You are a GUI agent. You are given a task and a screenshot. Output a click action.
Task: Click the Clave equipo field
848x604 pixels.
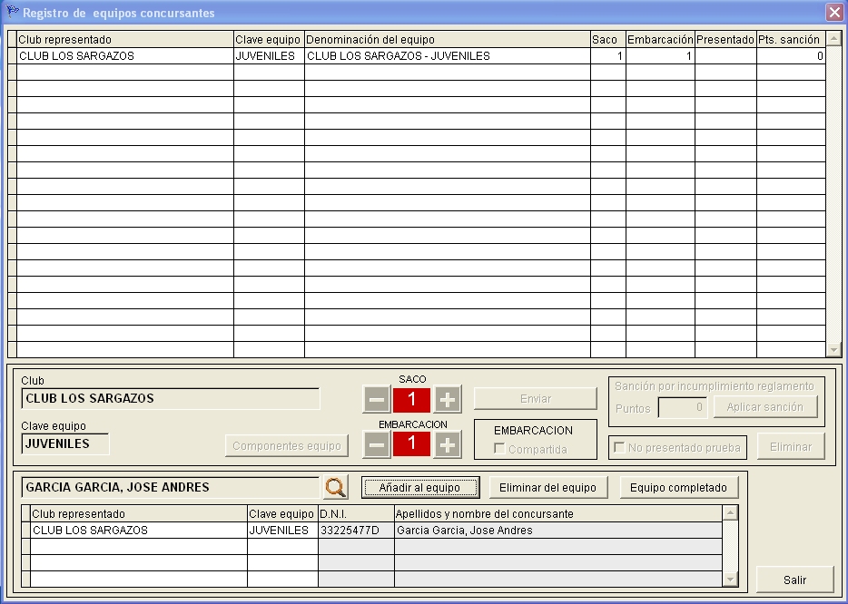click(x=65, y=444)
